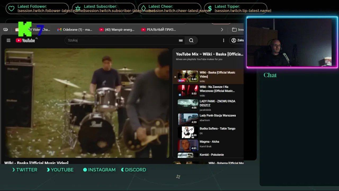339x191 pixels.
Task: Click the YouTube Mix playlist title
Action: click(209, 54)
